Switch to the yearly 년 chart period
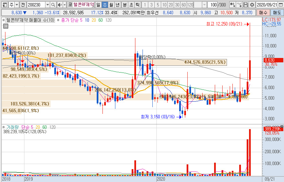 [118, 5]
